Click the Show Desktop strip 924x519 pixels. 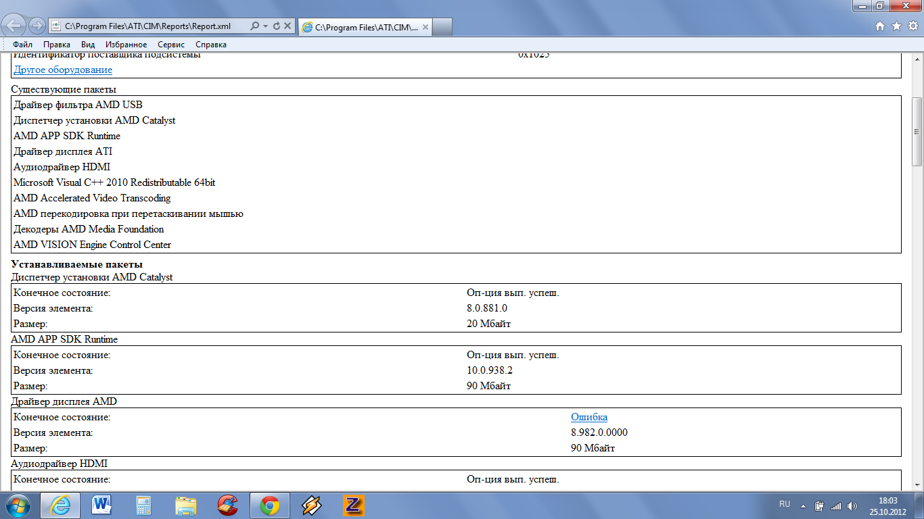(919, 505)
